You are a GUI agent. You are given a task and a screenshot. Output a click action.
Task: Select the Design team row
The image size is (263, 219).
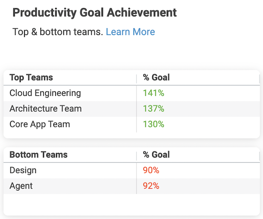tap(23, 170)
